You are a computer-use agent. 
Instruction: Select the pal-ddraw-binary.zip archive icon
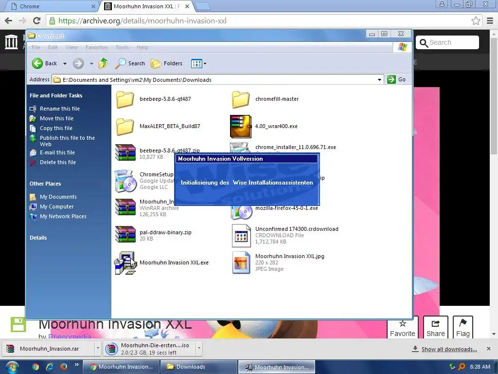tap(125, 234)
